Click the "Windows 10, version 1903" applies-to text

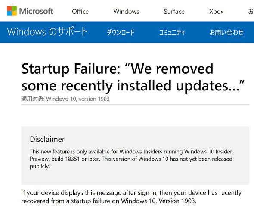(x=78, y=99)
